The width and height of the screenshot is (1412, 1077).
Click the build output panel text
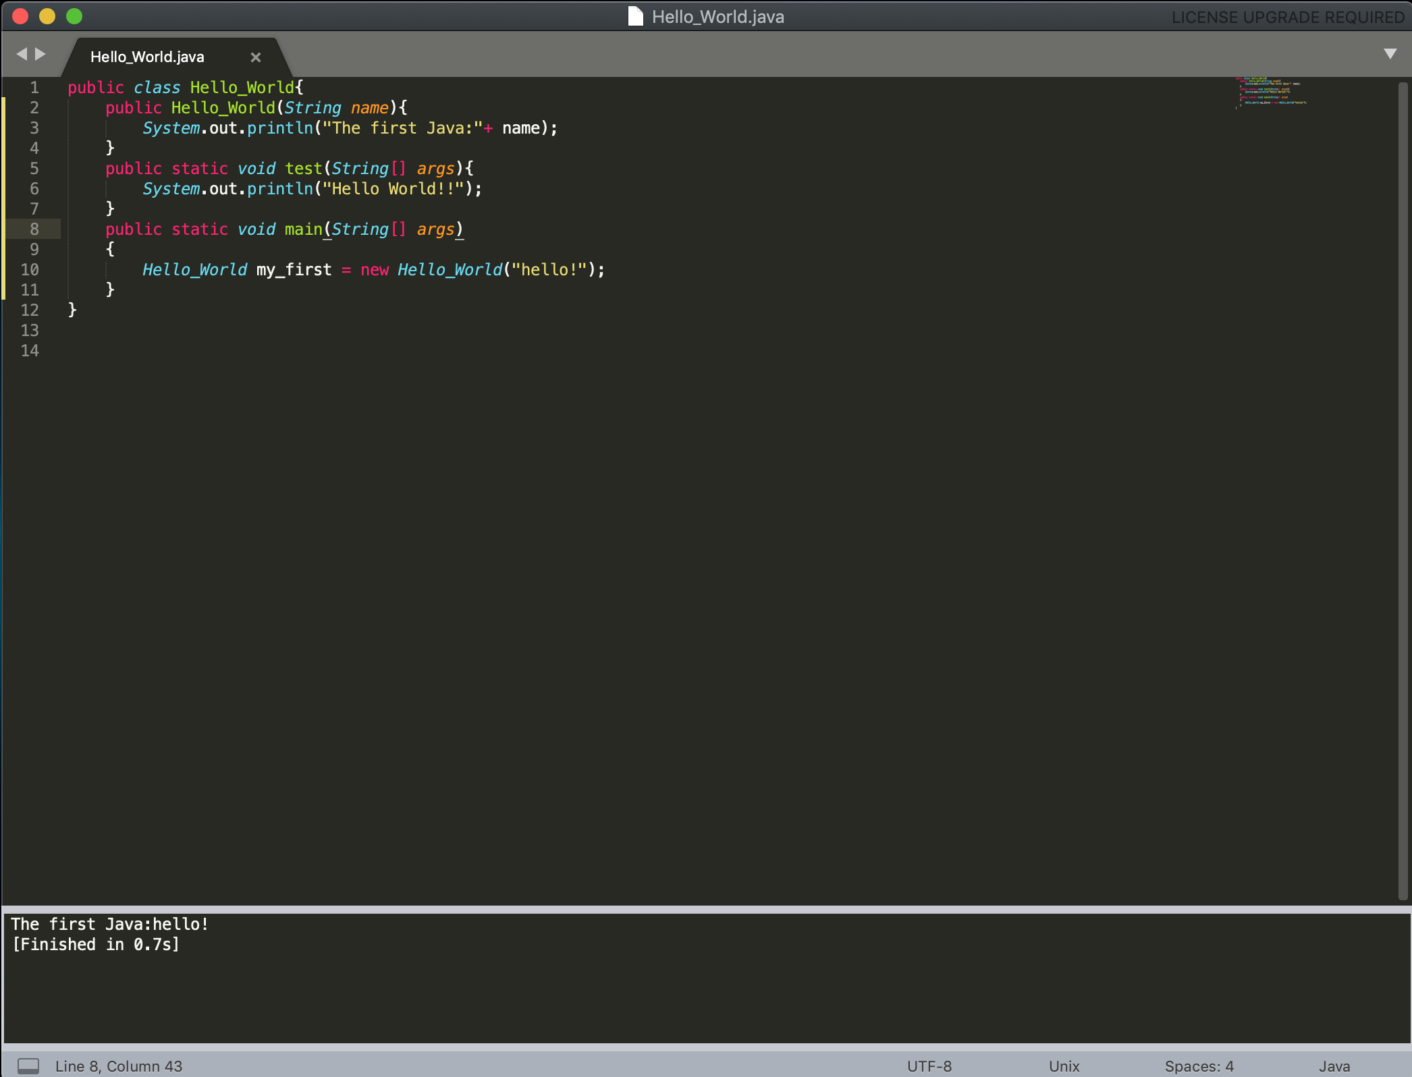coord(110,924)
